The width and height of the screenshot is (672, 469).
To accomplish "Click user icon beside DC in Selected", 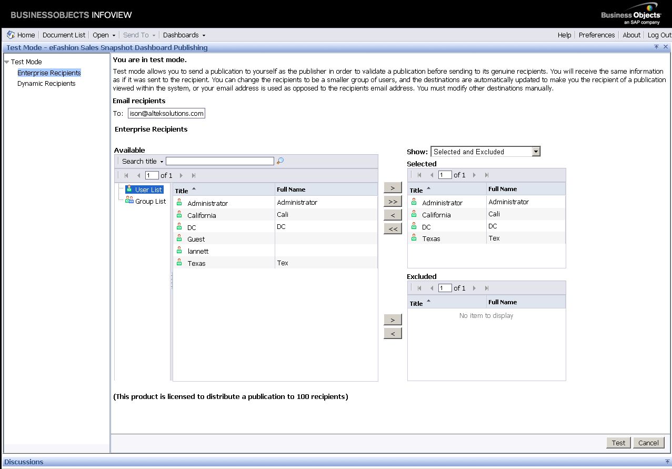I will point(414,226).
